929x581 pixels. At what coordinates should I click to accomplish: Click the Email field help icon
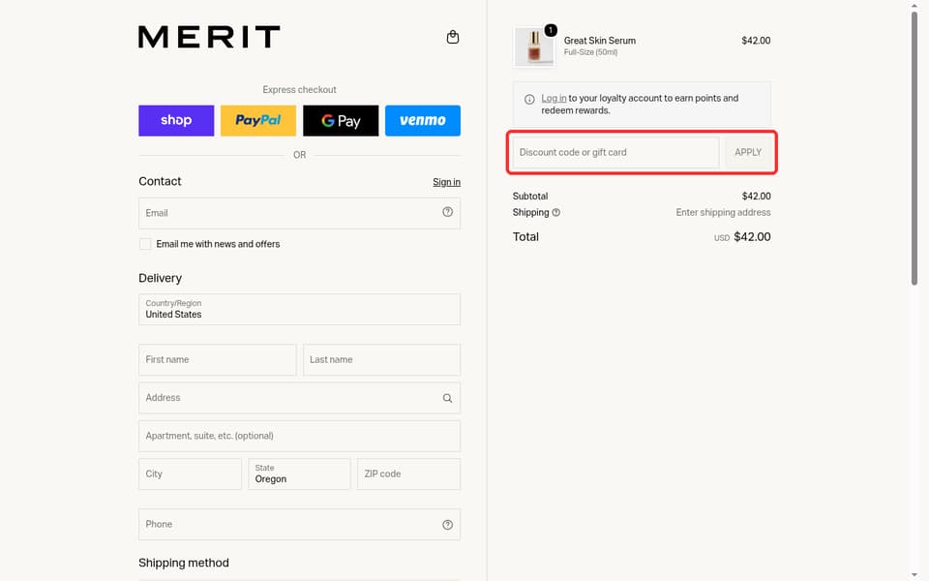(x=447, y=212)
